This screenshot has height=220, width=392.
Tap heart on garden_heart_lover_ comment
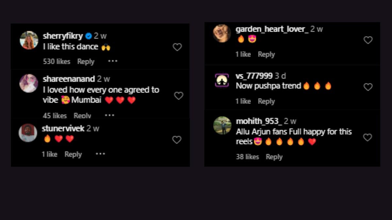368,40
